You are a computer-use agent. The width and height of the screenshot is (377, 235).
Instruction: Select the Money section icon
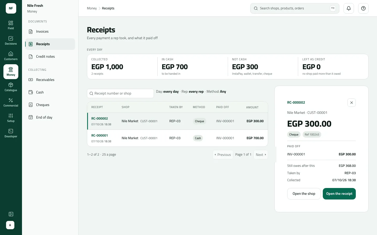pyautogui.click(x=11, y=72)
